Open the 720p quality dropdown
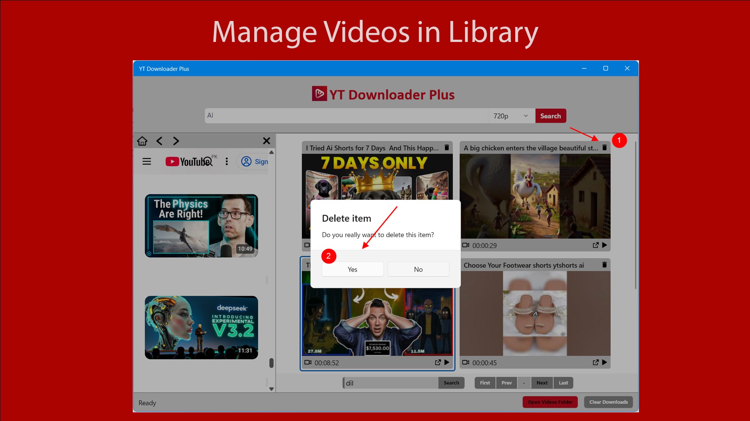Viewport: 750px width, 421px height. pos(511,116)
